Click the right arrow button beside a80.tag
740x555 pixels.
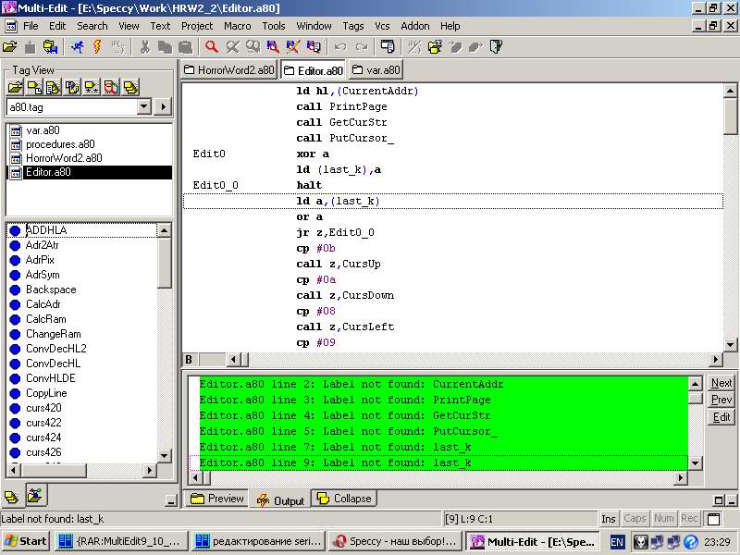(x=164, y=107)
